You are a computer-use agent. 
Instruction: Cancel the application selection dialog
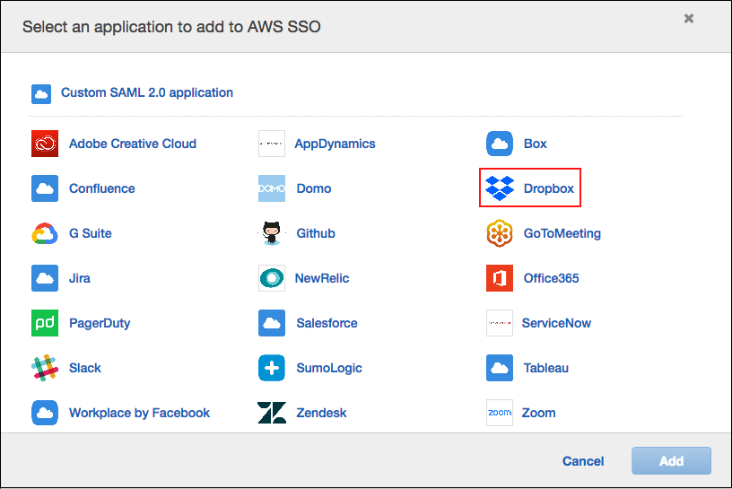pos(583,461)
